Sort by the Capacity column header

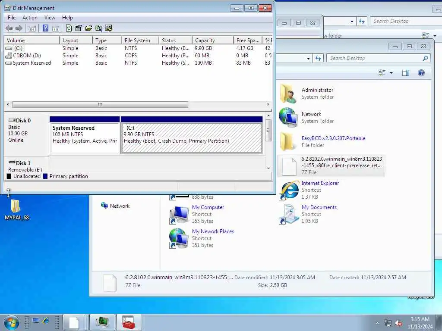213,40
